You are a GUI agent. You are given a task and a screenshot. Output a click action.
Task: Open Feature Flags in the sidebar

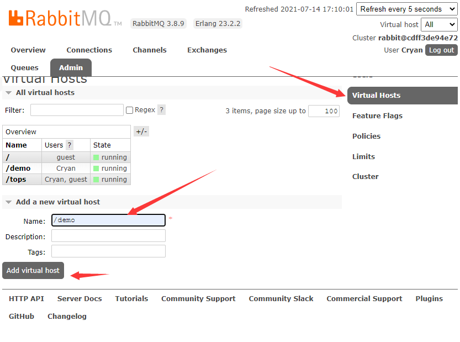(x=377, y=115)
